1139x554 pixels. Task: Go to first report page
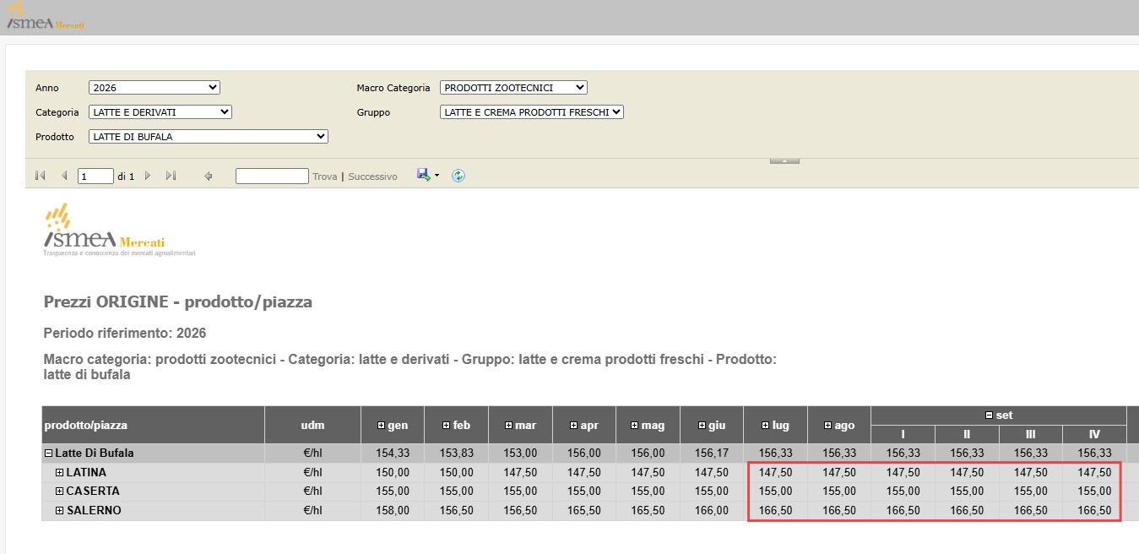coord(40,176)
